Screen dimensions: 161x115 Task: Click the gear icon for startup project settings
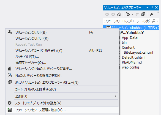tap(10, 103)
